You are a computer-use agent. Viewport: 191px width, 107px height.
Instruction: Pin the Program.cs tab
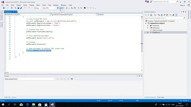click(14, 12)
